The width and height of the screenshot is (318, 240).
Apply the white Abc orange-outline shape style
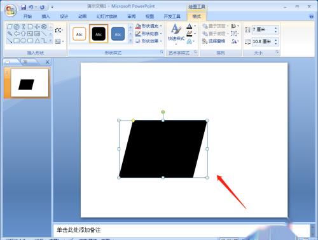click(x=79, y=34)
